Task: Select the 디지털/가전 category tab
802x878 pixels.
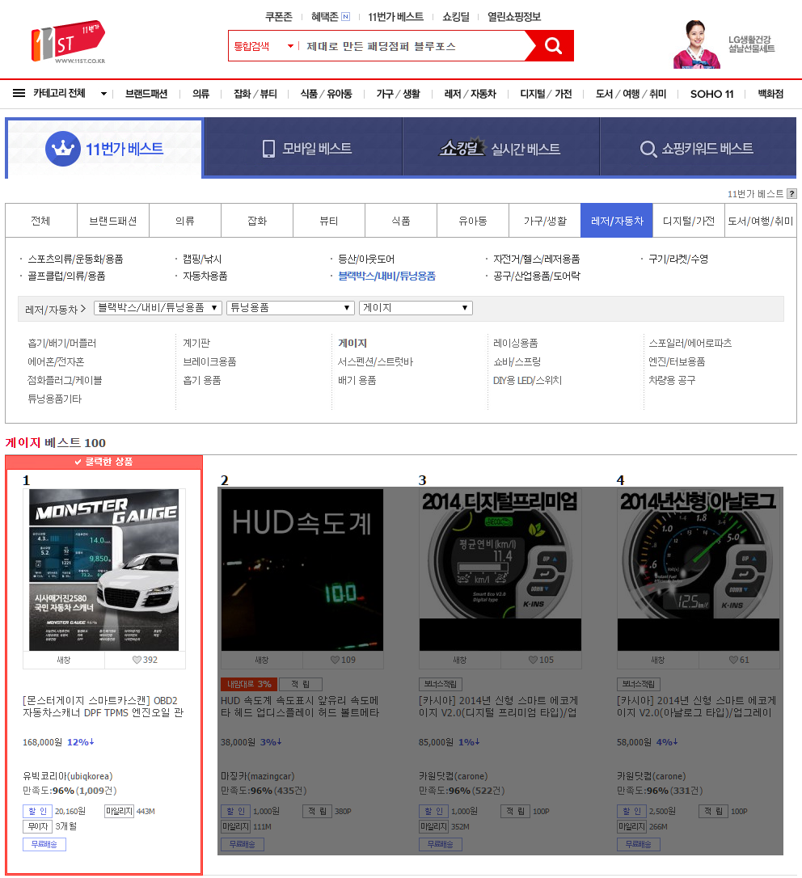Action: point(688,221)
